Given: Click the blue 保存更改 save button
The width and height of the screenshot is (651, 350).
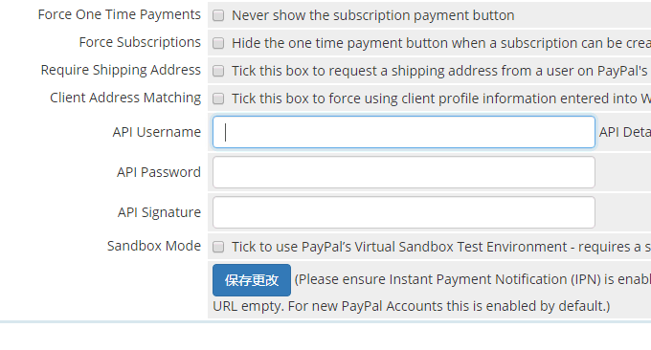Looking at the screenshot, I should [252, 280].
